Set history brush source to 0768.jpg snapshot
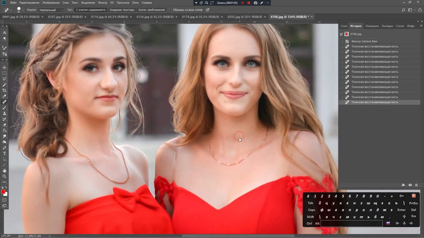 (341, 34)
